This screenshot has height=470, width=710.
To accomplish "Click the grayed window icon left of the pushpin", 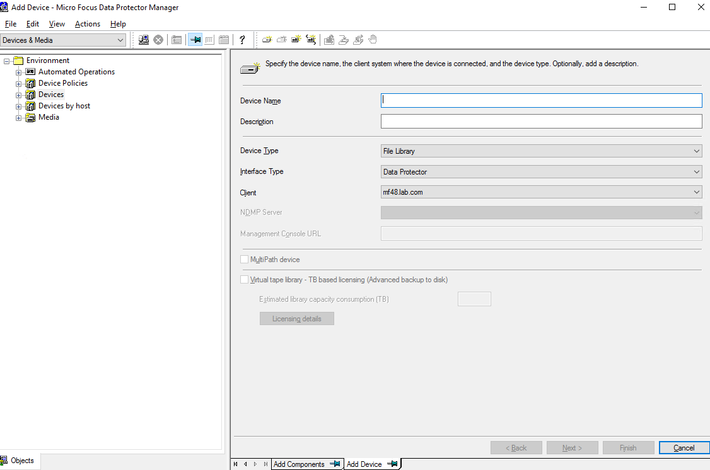I will (x=177, y=40).
